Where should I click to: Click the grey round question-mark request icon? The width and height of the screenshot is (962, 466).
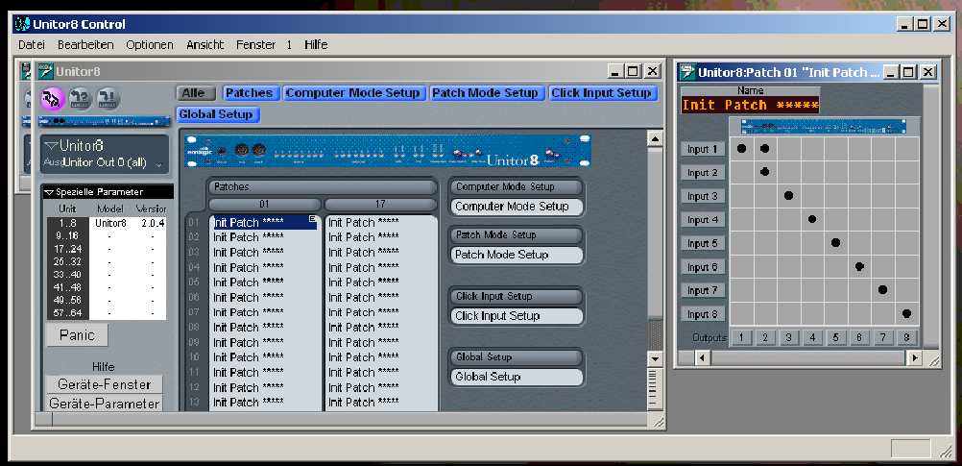coord(80,98)
